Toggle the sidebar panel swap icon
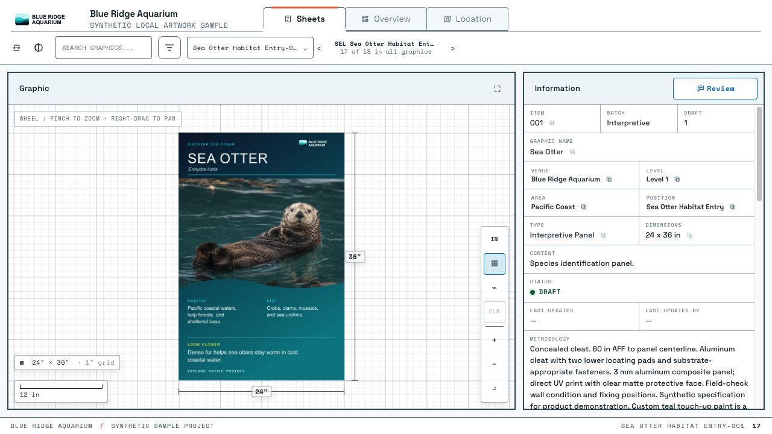Image resolution: width=772 pixels, height=434 pixels. (17, 48)
